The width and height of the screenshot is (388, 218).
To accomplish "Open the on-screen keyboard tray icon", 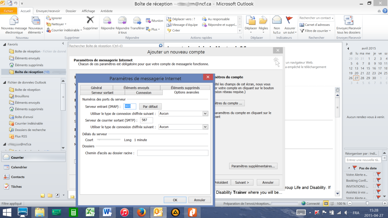I will coord(301,213).
